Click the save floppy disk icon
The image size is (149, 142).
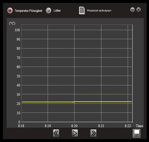[x=136, y=133]
